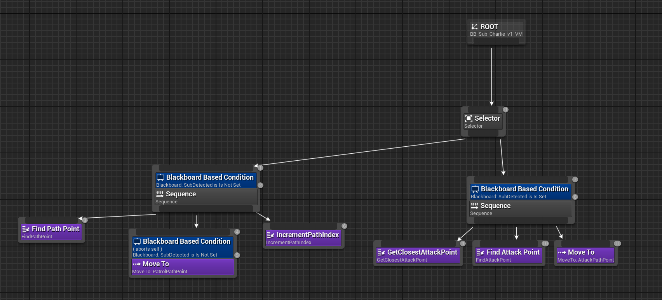Click the 'GetClosestAttackPoint' subtitle text
Viewport: 662px width, 300px height.
(402, 260)
